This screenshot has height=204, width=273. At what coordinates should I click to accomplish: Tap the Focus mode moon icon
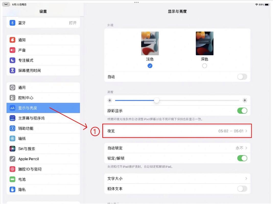point(12,60)
